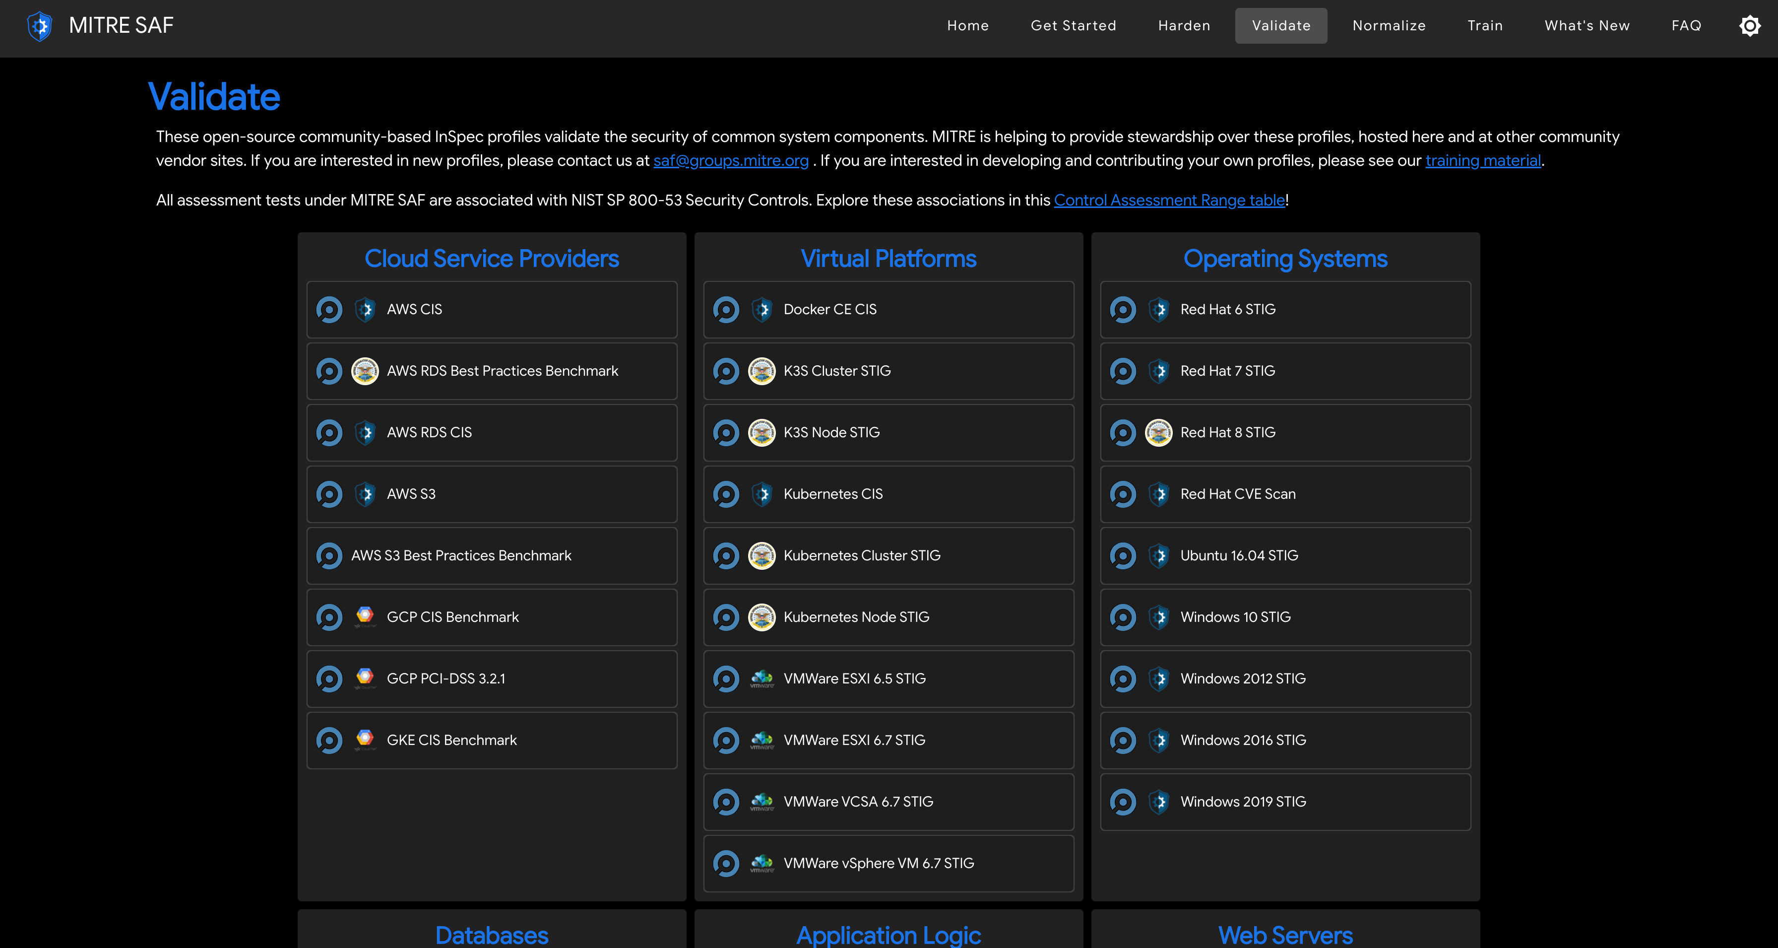Click SAF shield icon beside AWS CIS

click(x=365, y=309)
